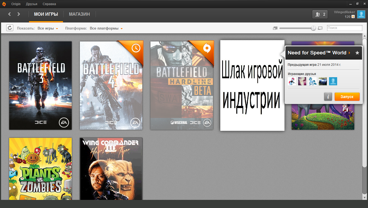Click the Играющие друзья label
This screenshot has width=368, height=208.
(302, 74)
